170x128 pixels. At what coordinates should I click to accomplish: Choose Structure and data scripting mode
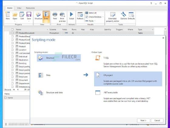click(x=50, y=93)
